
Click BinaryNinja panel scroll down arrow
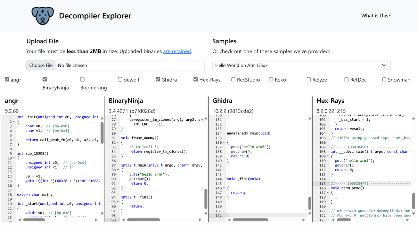click(206, 213)
